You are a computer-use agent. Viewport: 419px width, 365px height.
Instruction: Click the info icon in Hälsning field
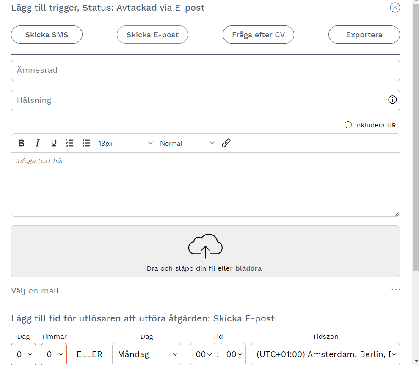[392, 100]
